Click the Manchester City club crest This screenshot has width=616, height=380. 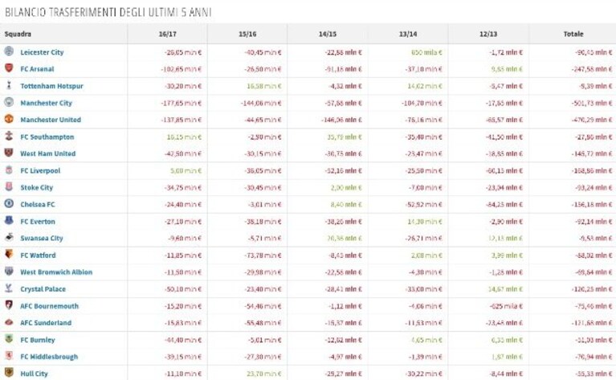(x=9, y=102)
